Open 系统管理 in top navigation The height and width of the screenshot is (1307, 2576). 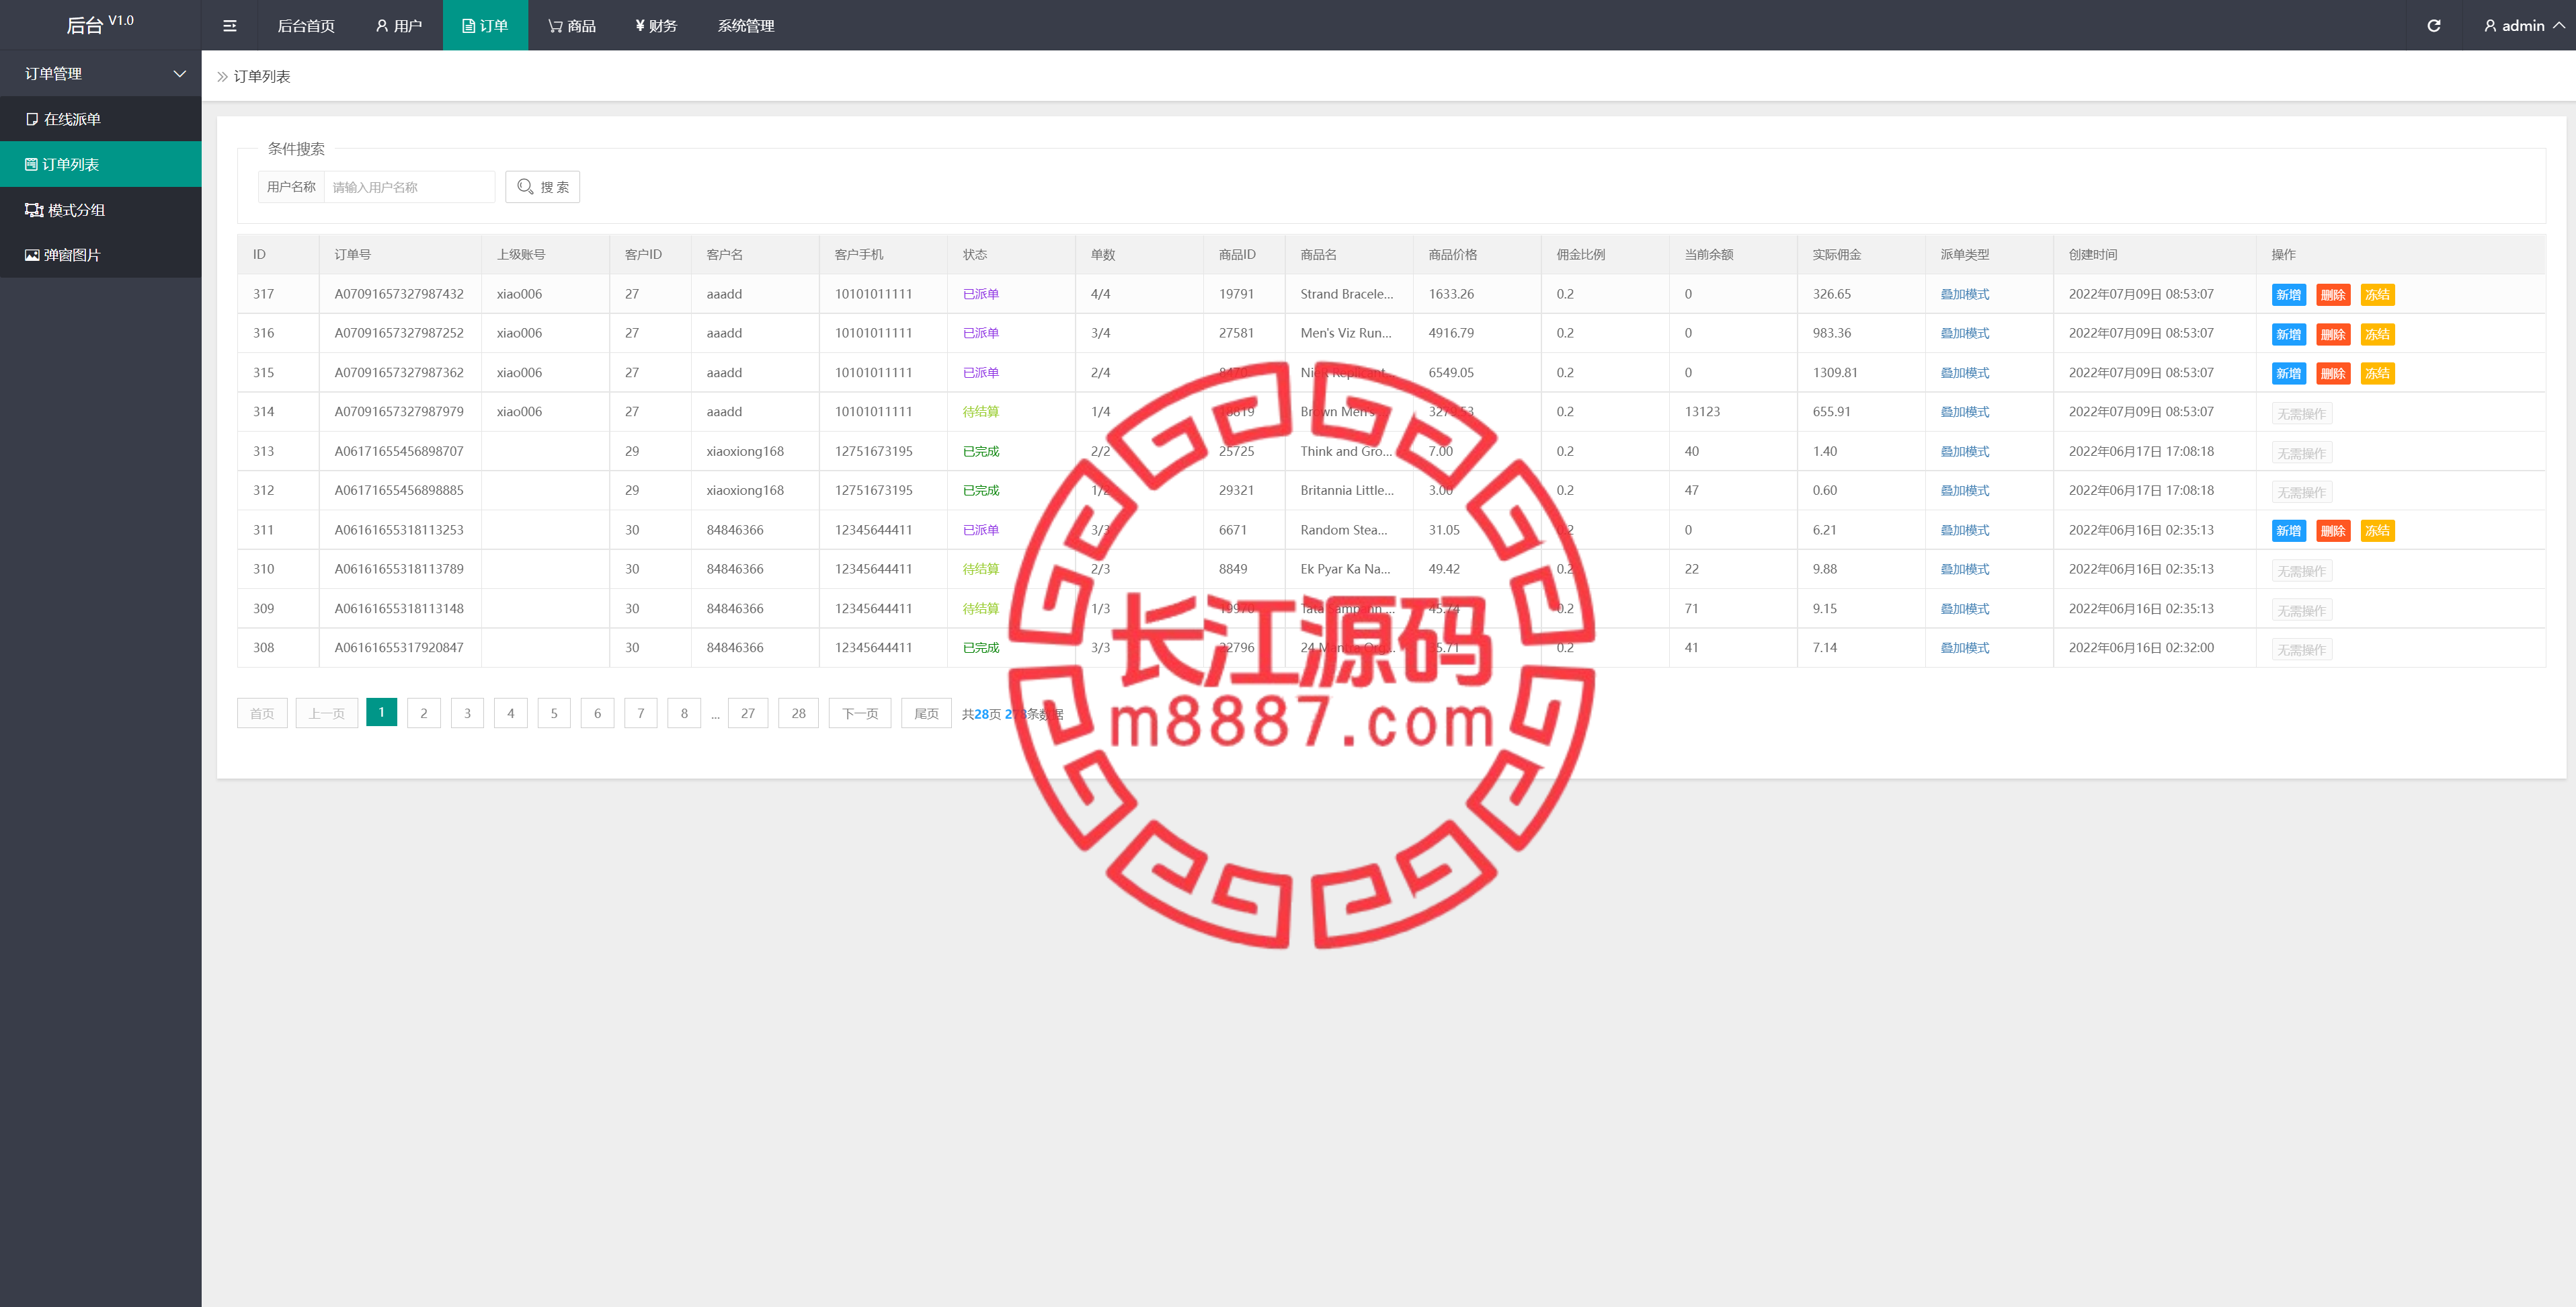click(x=746, y=26)
